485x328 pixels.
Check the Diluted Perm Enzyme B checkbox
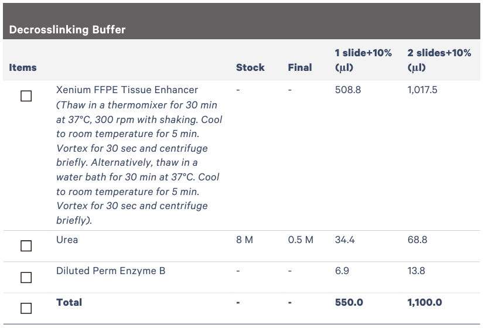click(26, 278)
